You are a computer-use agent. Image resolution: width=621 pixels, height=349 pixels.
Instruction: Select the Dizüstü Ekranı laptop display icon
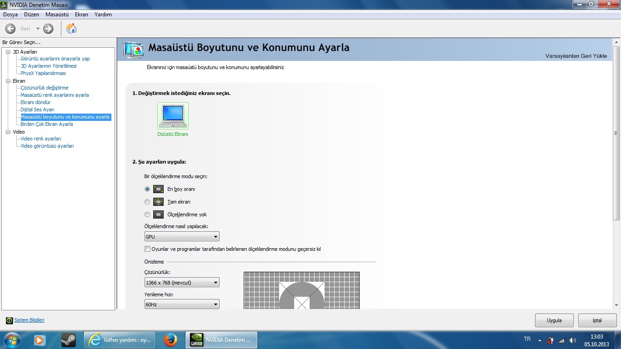click(x=173, y=116)
